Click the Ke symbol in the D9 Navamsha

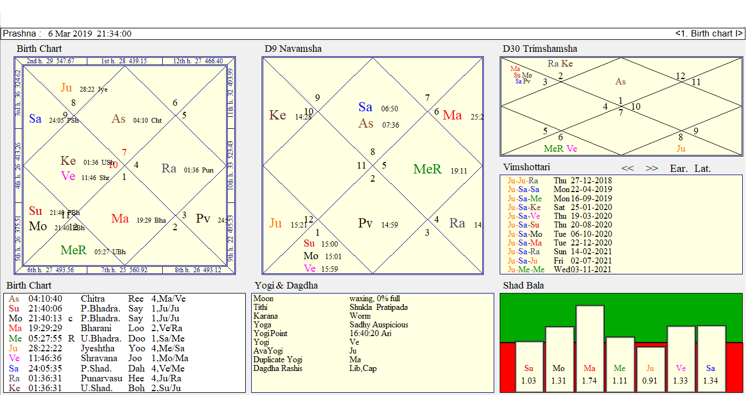pyautogui.click(x=276, y=115)
